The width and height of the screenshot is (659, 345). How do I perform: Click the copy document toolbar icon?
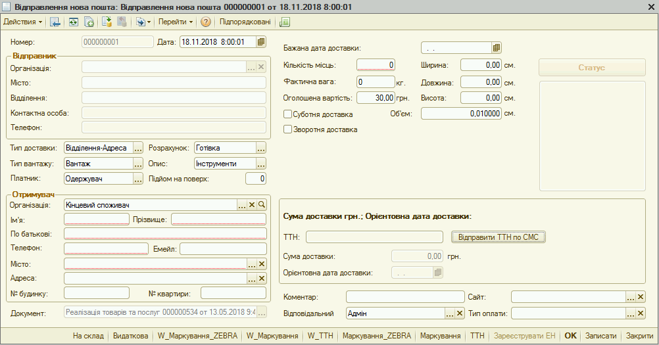pyautogui.click(x=89, y=22)
